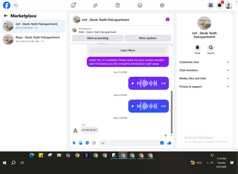The height and width of the screenshot is (174, 238).
Task: Play the first audio clip from Sunday
Action: (x=133, y=83)
